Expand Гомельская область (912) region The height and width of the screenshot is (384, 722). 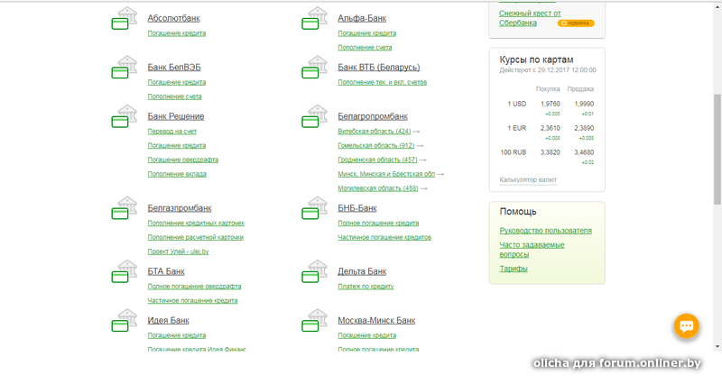pyautogui.click(x=376, y=146)
